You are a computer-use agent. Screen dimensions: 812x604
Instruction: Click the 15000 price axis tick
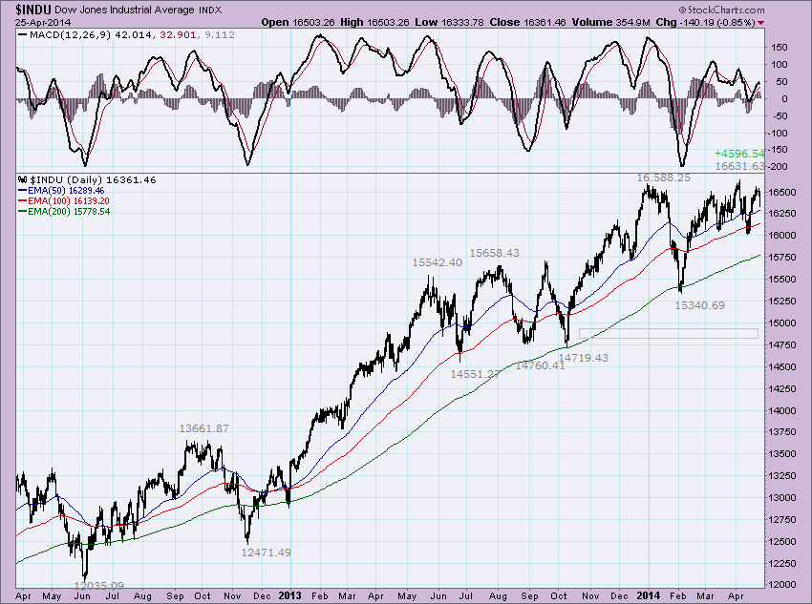tap(782, 323)
